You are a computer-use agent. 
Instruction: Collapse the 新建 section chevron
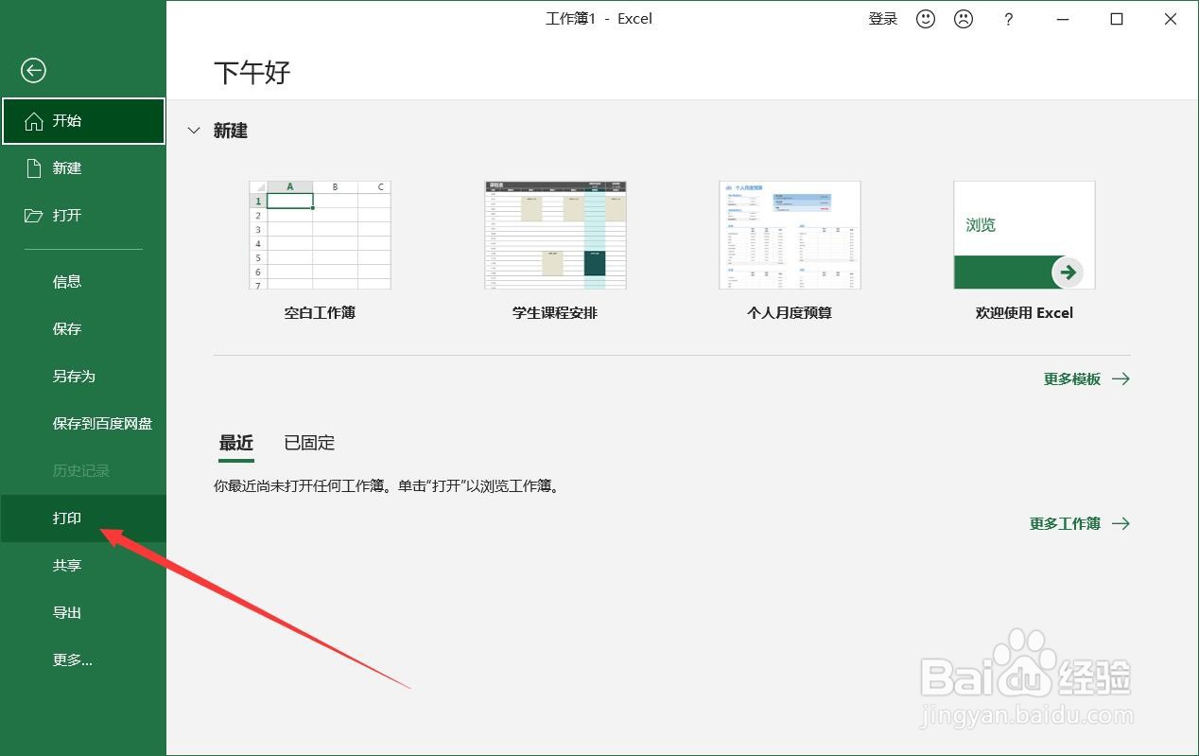tap(194, 131)
